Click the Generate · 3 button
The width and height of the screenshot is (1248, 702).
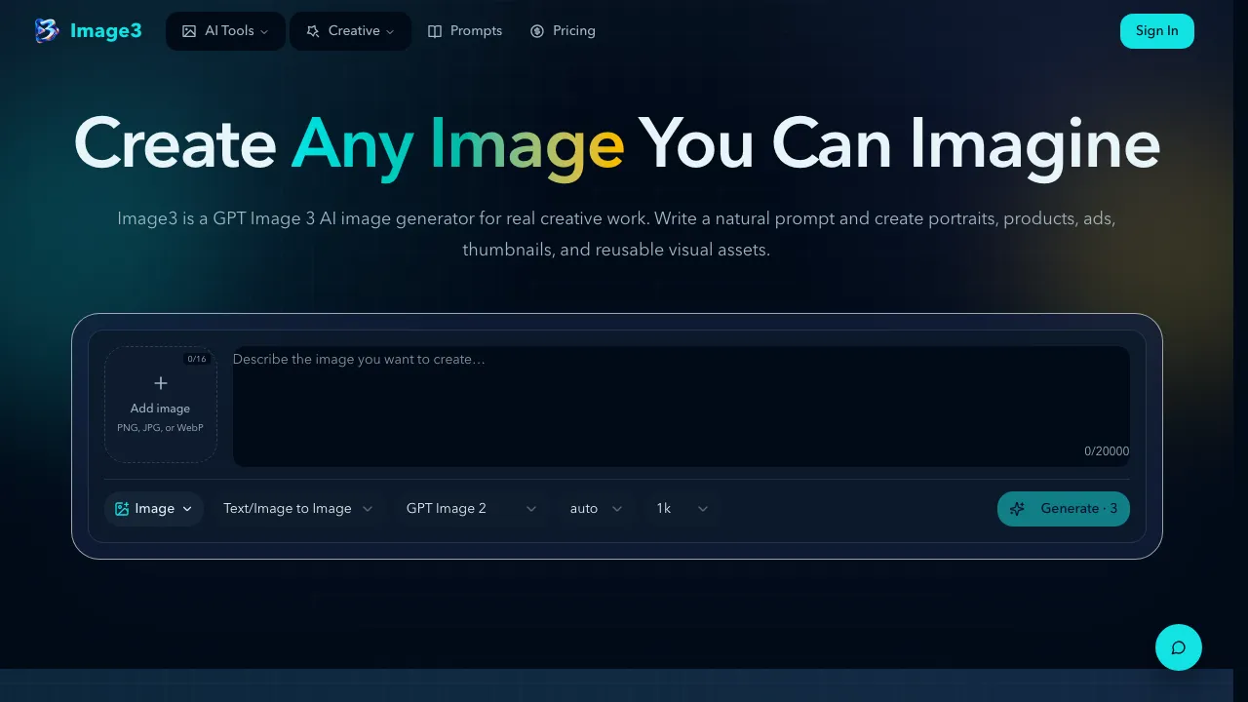[x=1064, y=509]
